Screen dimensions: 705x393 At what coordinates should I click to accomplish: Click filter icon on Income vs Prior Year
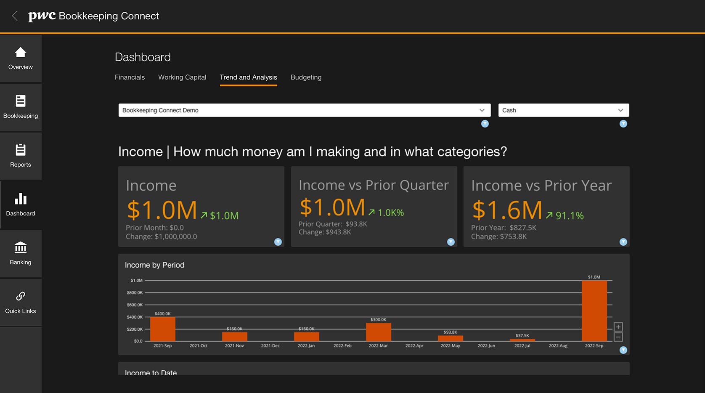(623, 242)
